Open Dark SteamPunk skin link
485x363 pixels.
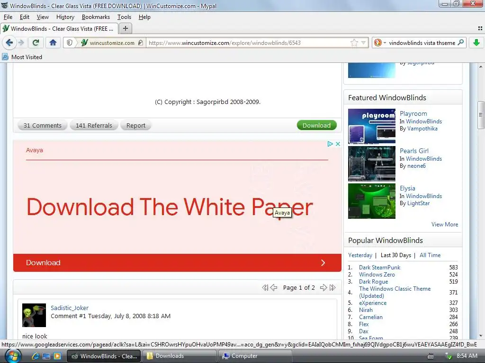379,268
